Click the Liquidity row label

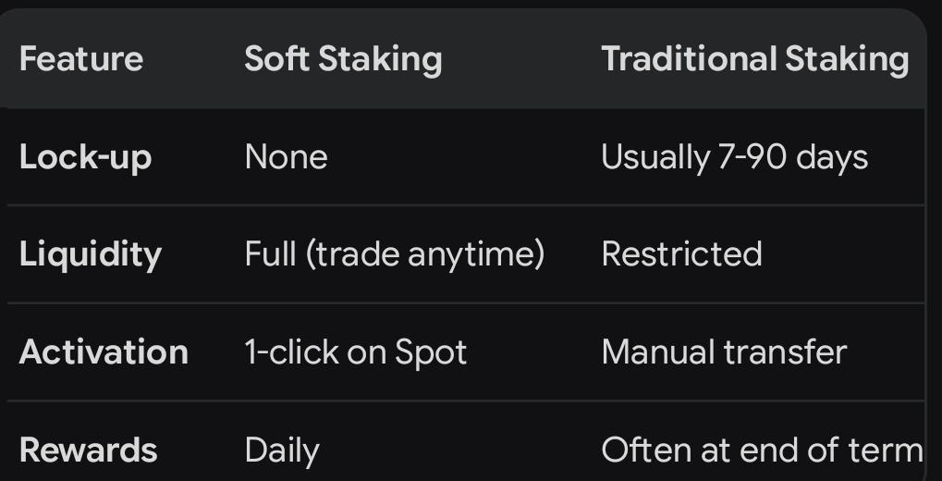click(x=90, y=255)
